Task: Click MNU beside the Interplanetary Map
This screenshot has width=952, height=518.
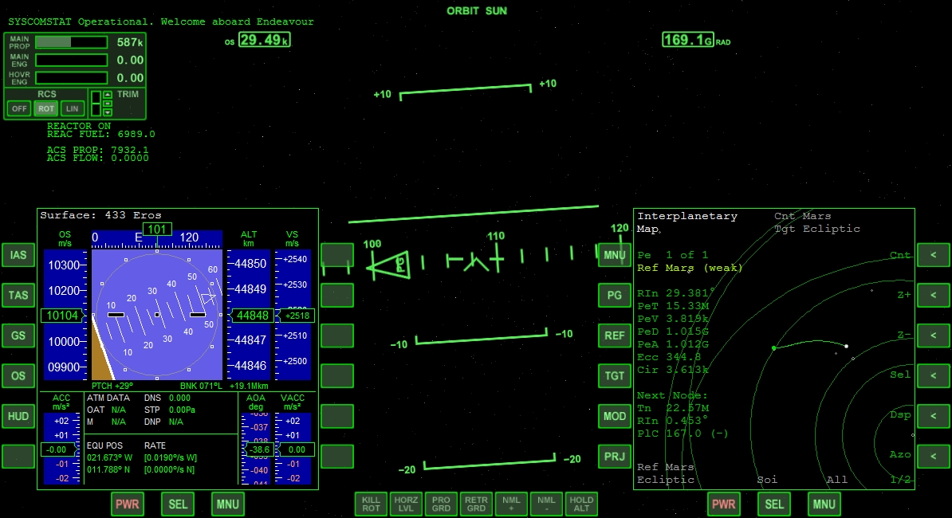Action: tap(615, 255)
